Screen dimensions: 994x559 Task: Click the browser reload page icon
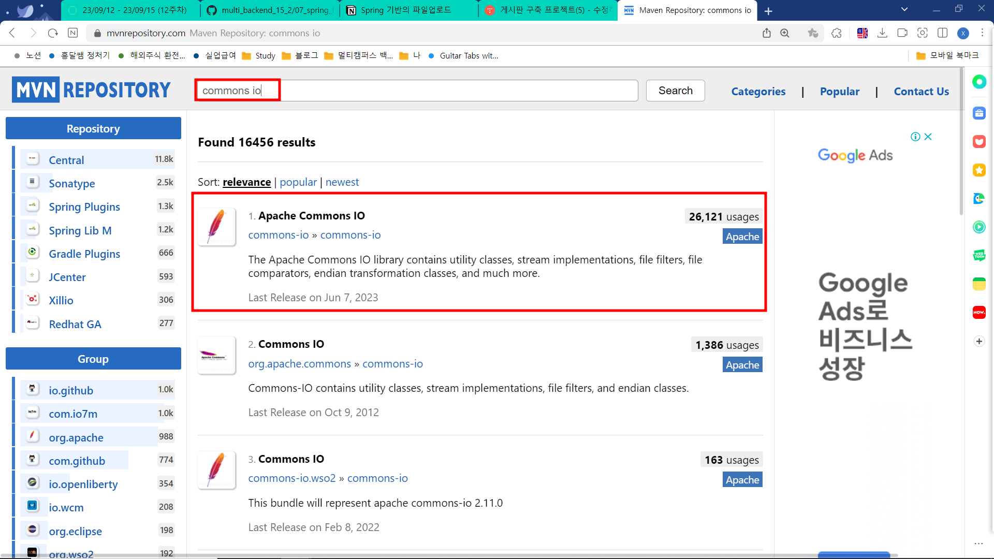click(53, 33)
